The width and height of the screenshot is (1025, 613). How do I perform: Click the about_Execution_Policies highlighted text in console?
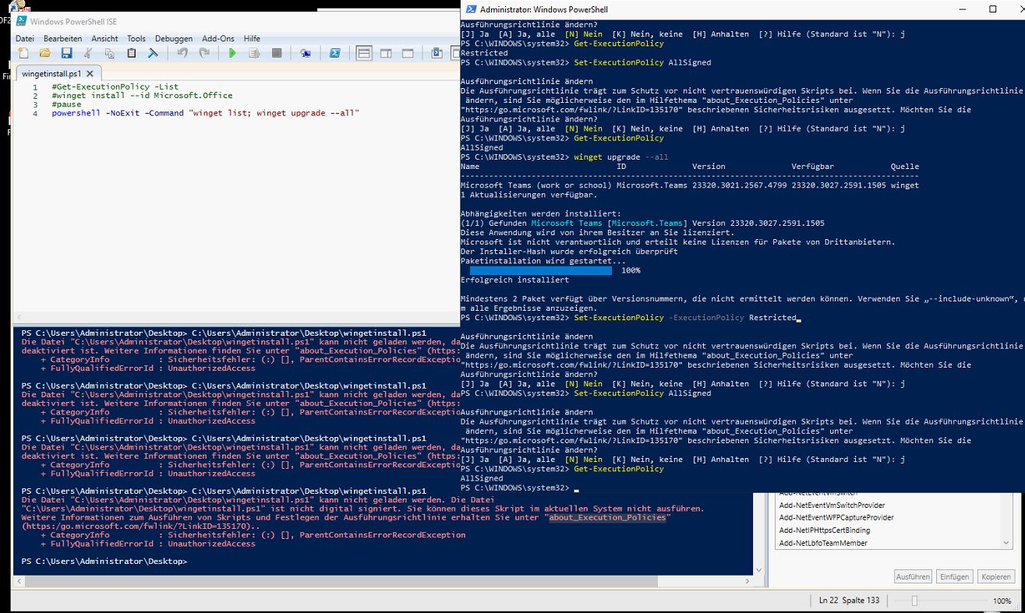click(x=608, y=518)
